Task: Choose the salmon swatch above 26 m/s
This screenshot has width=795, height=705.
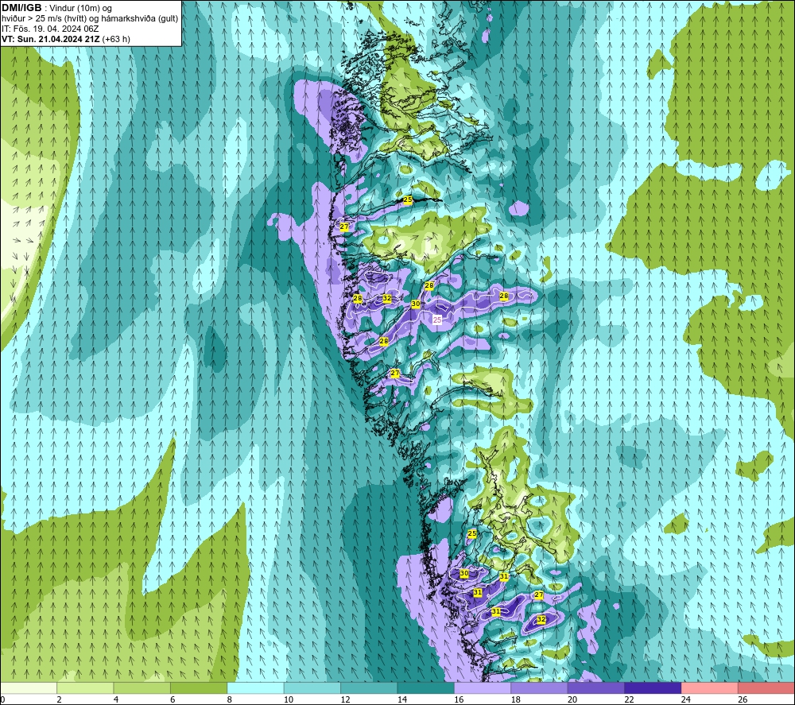Action: [x=766, y=688]
